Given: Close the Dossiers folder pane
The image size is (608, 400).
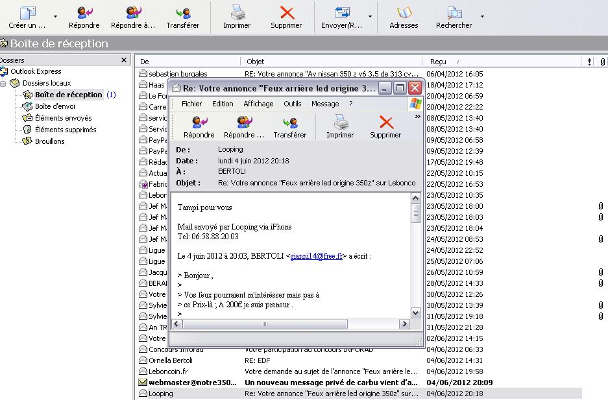Looking at the screenshot, I should click(124, 60).
